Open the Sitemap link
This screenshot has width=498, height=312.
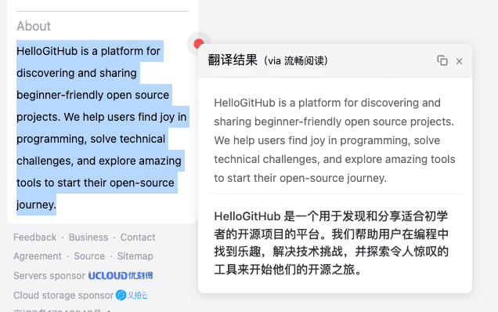click(x=135, y=256)
